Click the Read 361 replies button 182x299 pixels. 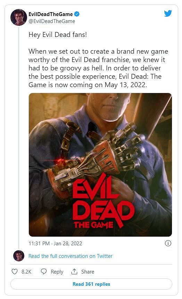click(x=91, y=284)
